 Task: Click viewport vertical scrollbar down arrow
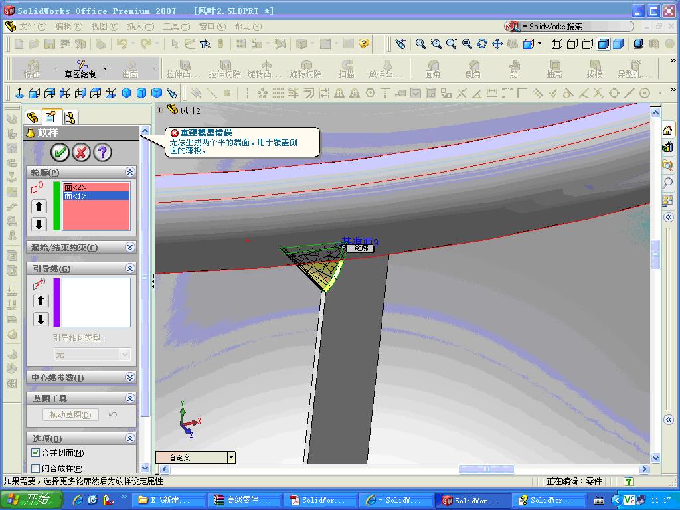(655, 458)
